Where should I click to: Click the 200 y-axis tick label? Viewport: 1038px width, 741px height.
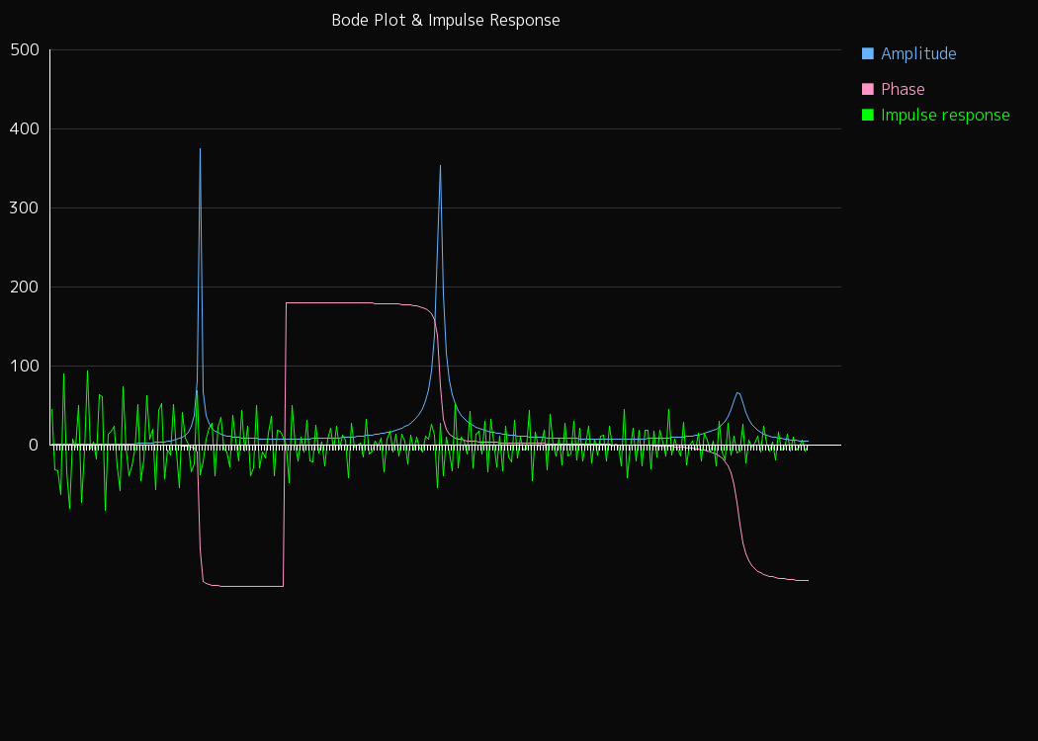click(24, 288)
